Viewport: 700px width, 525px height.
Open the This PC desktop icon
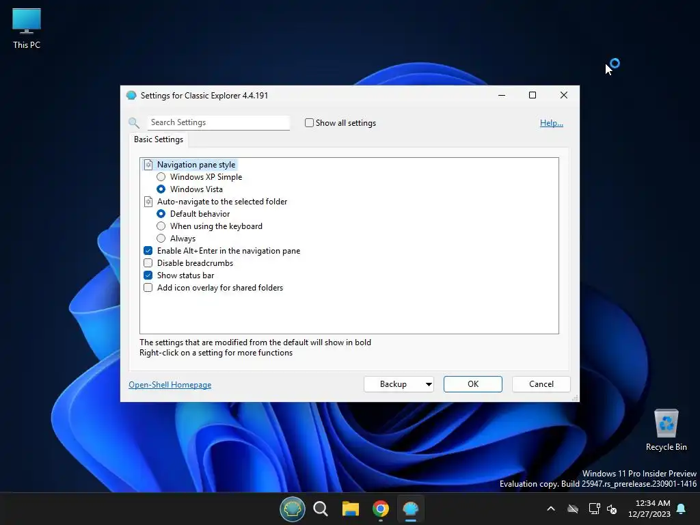pos(27,29)
